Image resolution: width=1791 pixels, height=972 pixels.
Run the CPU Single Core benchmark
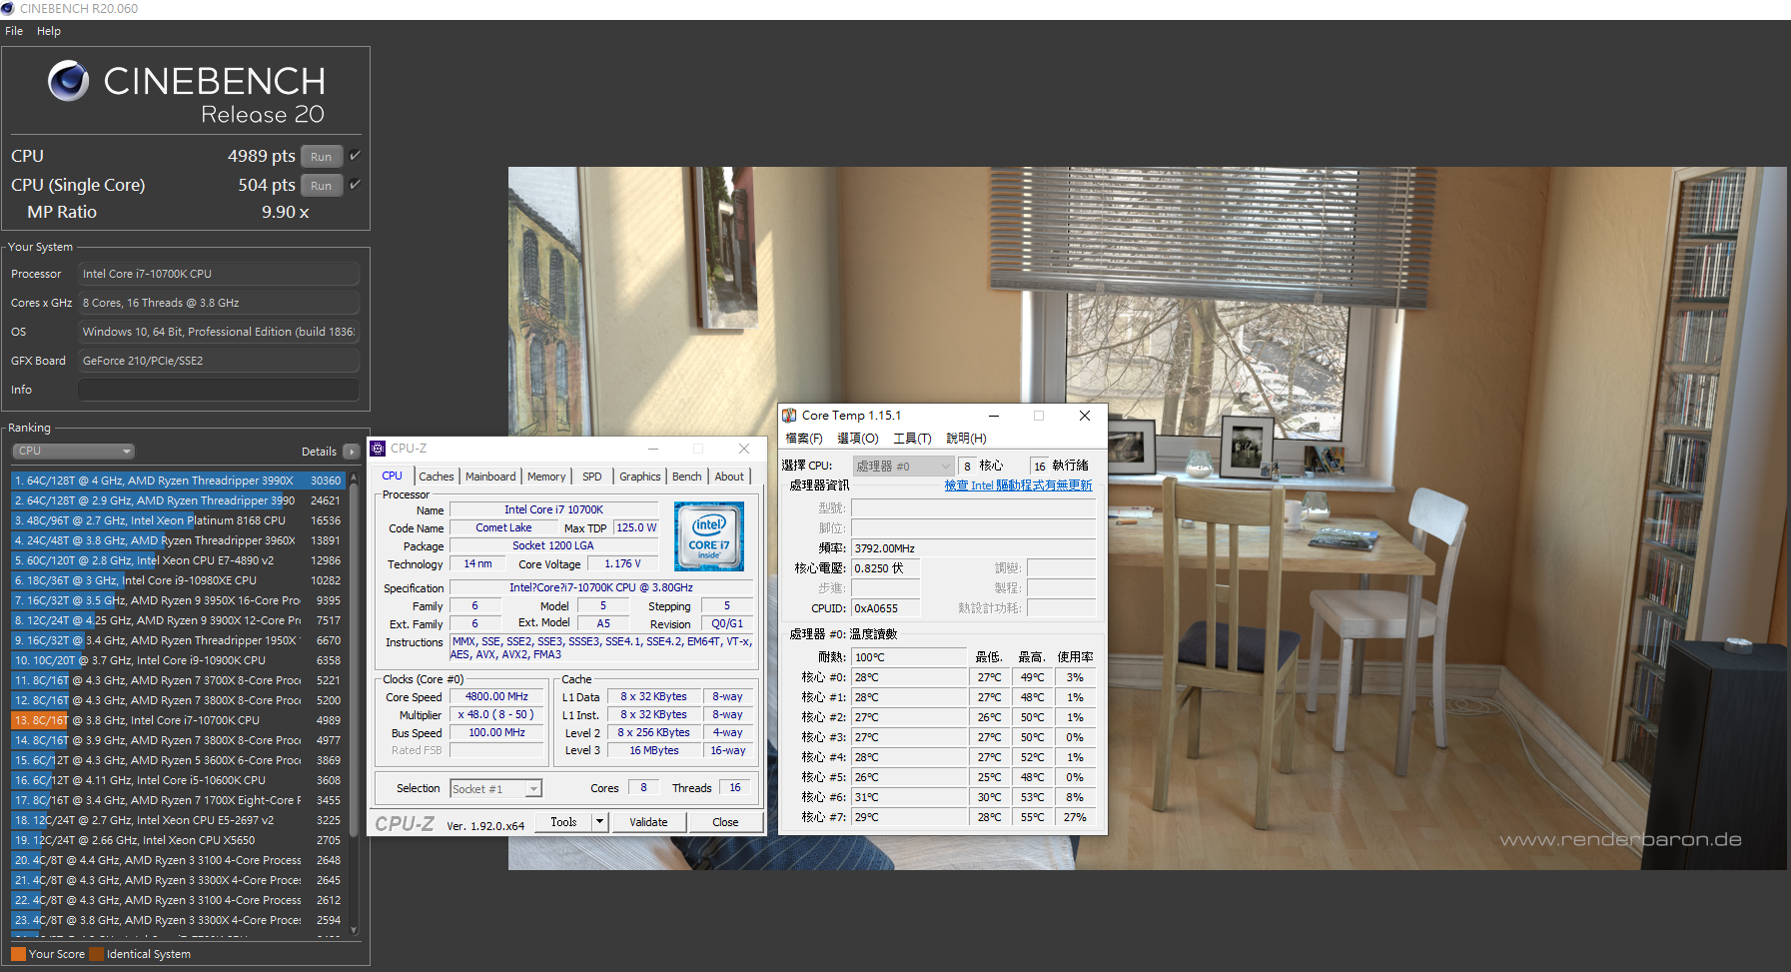pos(322,186)
